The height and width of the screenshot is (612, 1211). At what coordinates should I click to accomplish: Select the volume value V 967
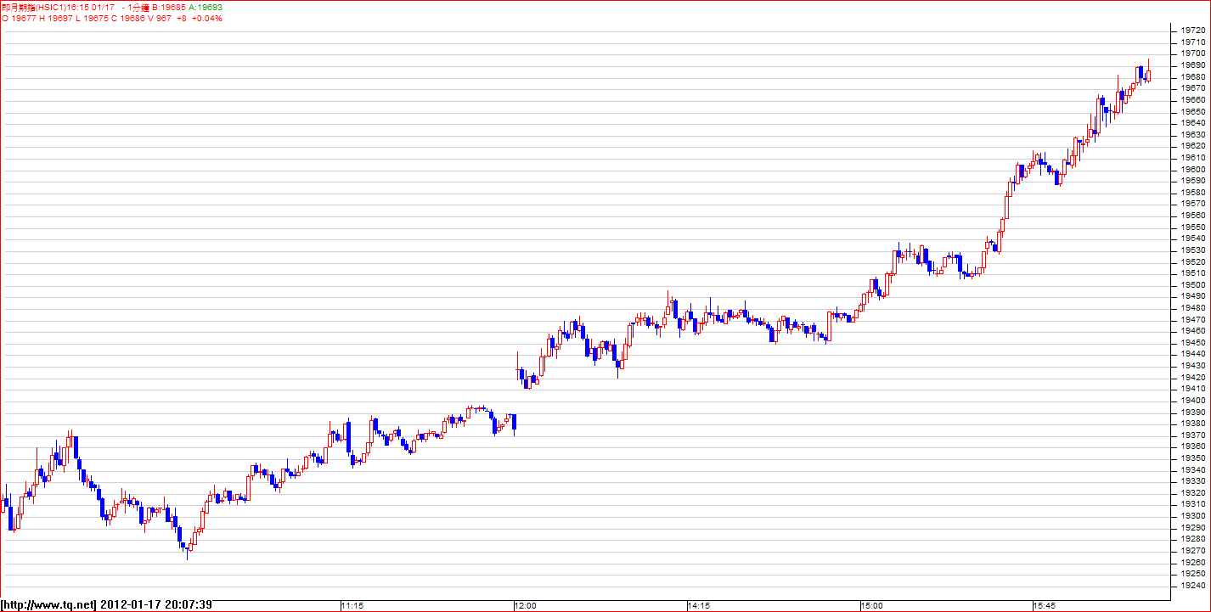[x=158, y=18]
